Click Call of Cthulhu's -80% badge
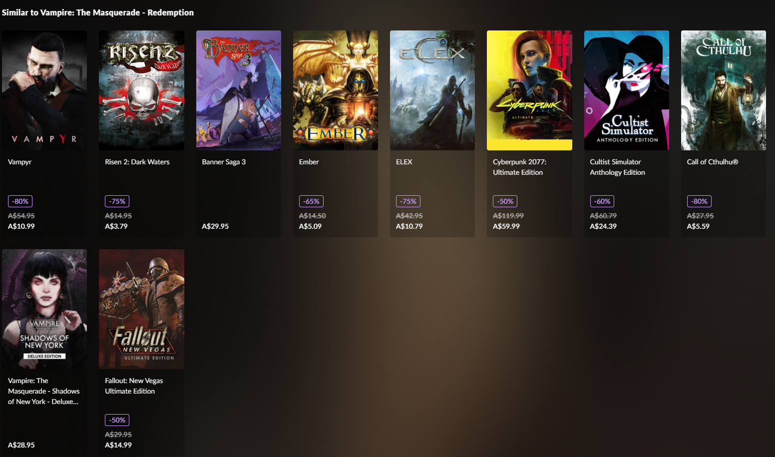Image resolution: width=775 pixels, height=457 pixels. coord(699,201)
